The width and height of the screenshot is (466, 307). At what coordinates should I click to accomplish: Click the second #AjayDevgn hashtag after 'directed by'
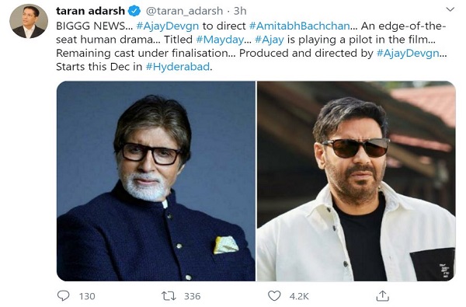coord(408,53)
